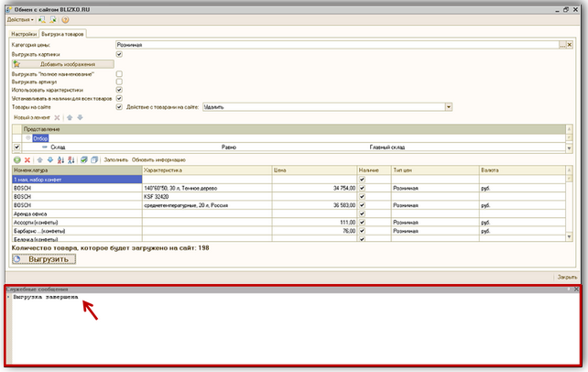Toggle Устанавливать в наличии для всех товаров

coord(119,98)
